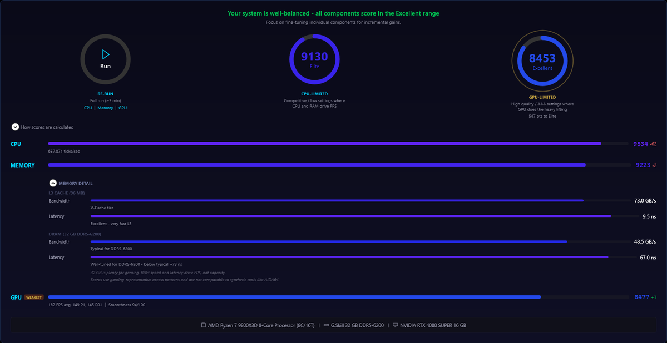This screenshot has width=667, height=343.
Task: Click the Run play icon
Action: pos(105,56)
